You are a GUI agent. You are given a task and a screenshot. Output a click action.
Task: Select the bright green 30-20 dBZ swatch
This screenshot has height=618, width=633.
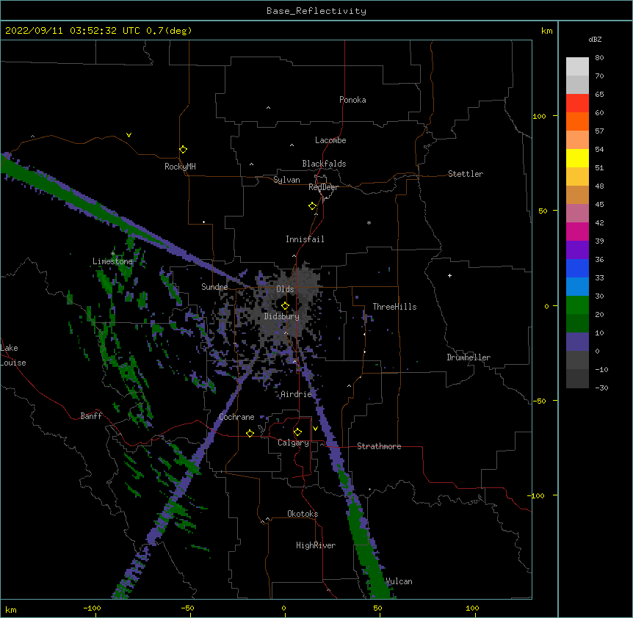[x=577, y=305]
